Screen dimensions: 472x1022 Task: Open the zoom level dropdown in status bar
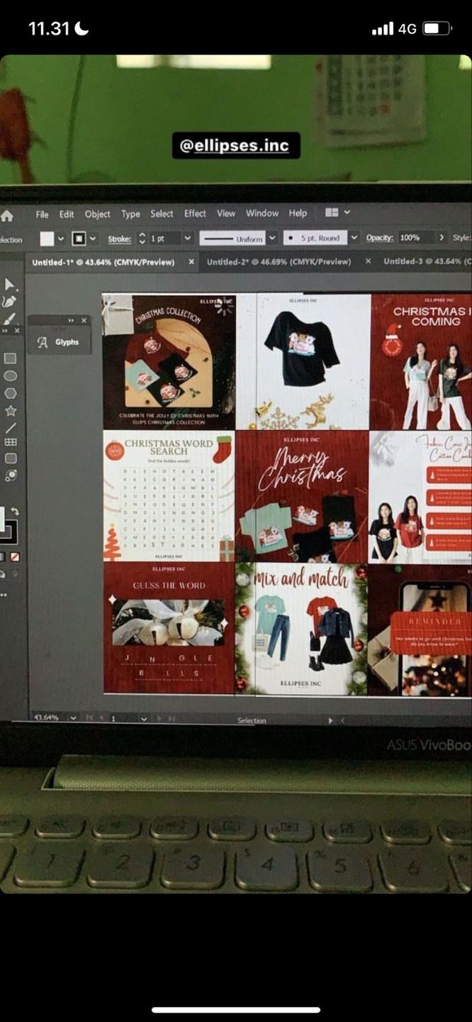click(x=72, y=718)
